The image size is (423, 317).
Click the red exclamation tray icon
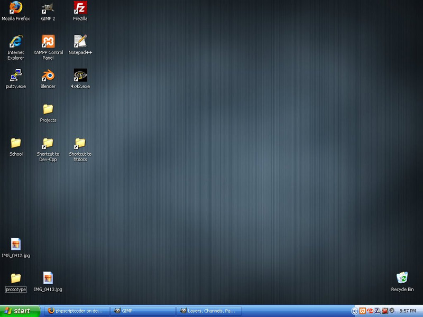point(385,311)
